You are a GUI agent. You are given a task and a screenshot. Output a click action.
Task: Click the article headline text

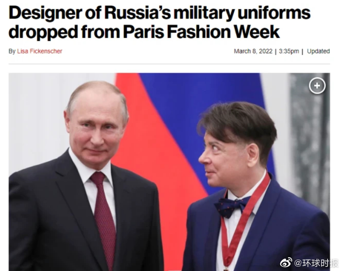pos(159,22)
